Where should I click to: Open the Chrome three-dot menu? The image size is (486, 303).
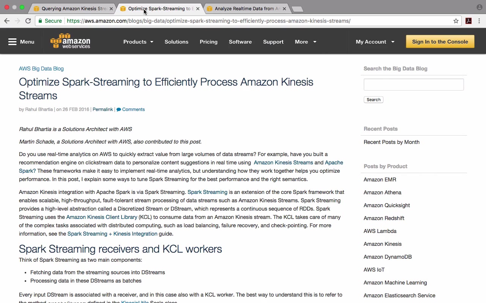[x=480, y=21]
